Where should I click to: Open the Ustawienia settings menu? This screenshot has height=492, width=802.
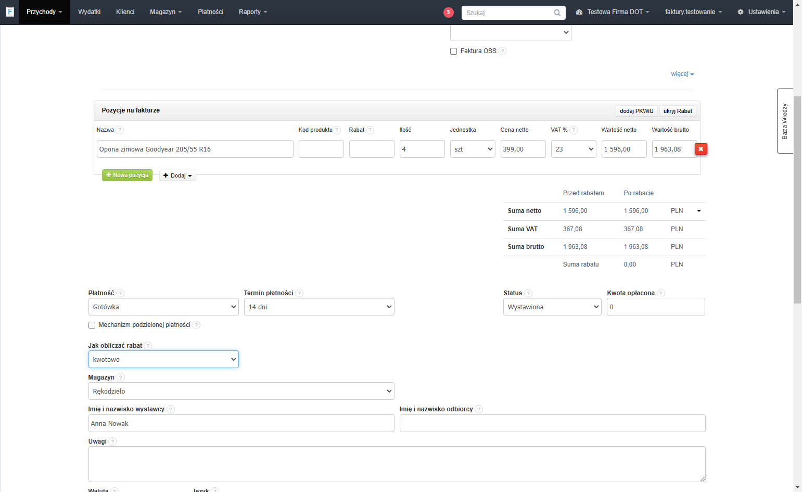[761, 12]
